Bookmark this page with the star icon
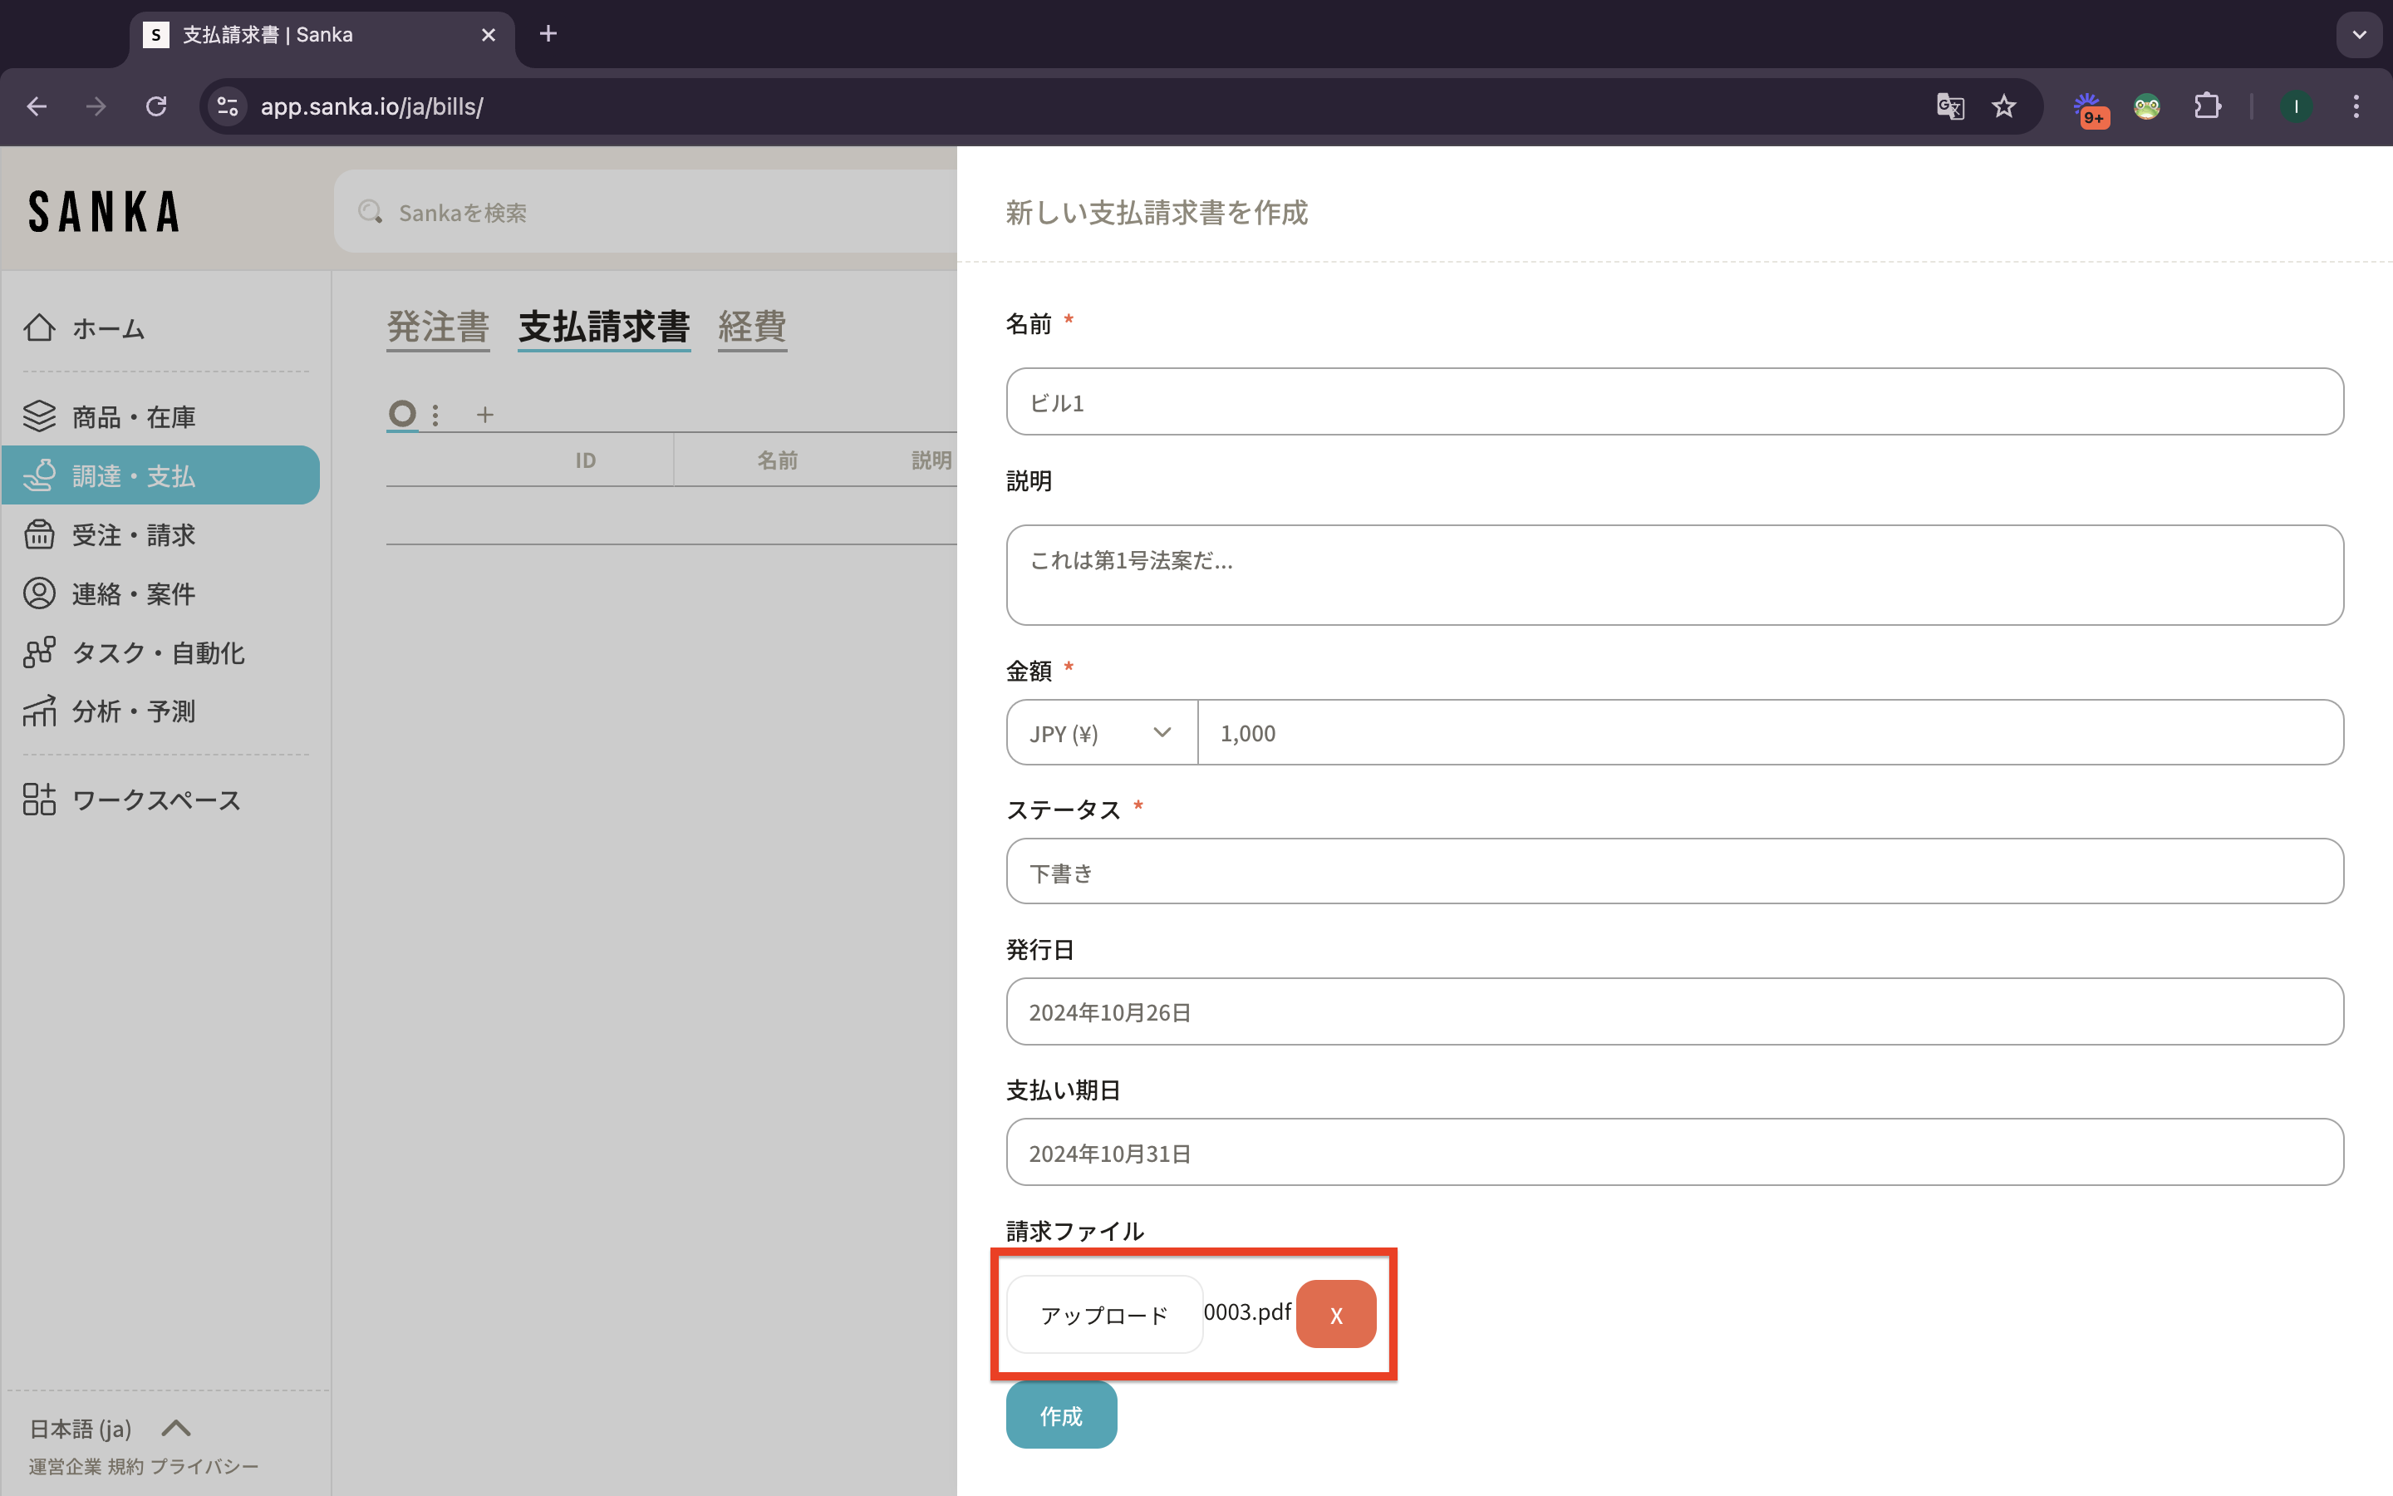The width and height of the screenshot is (2393, 1496). point(2003,106)
